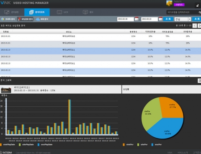The height and width of the screenshot is (154, 201).
Task: Click the logout icon at top right
Action: 197,5
